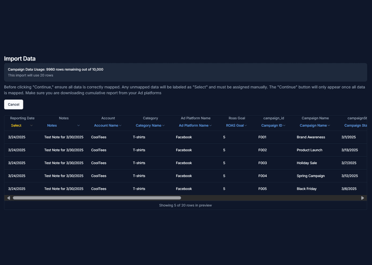Open the Reporting Date 'Select' mapping dropdown

point(22,126)
